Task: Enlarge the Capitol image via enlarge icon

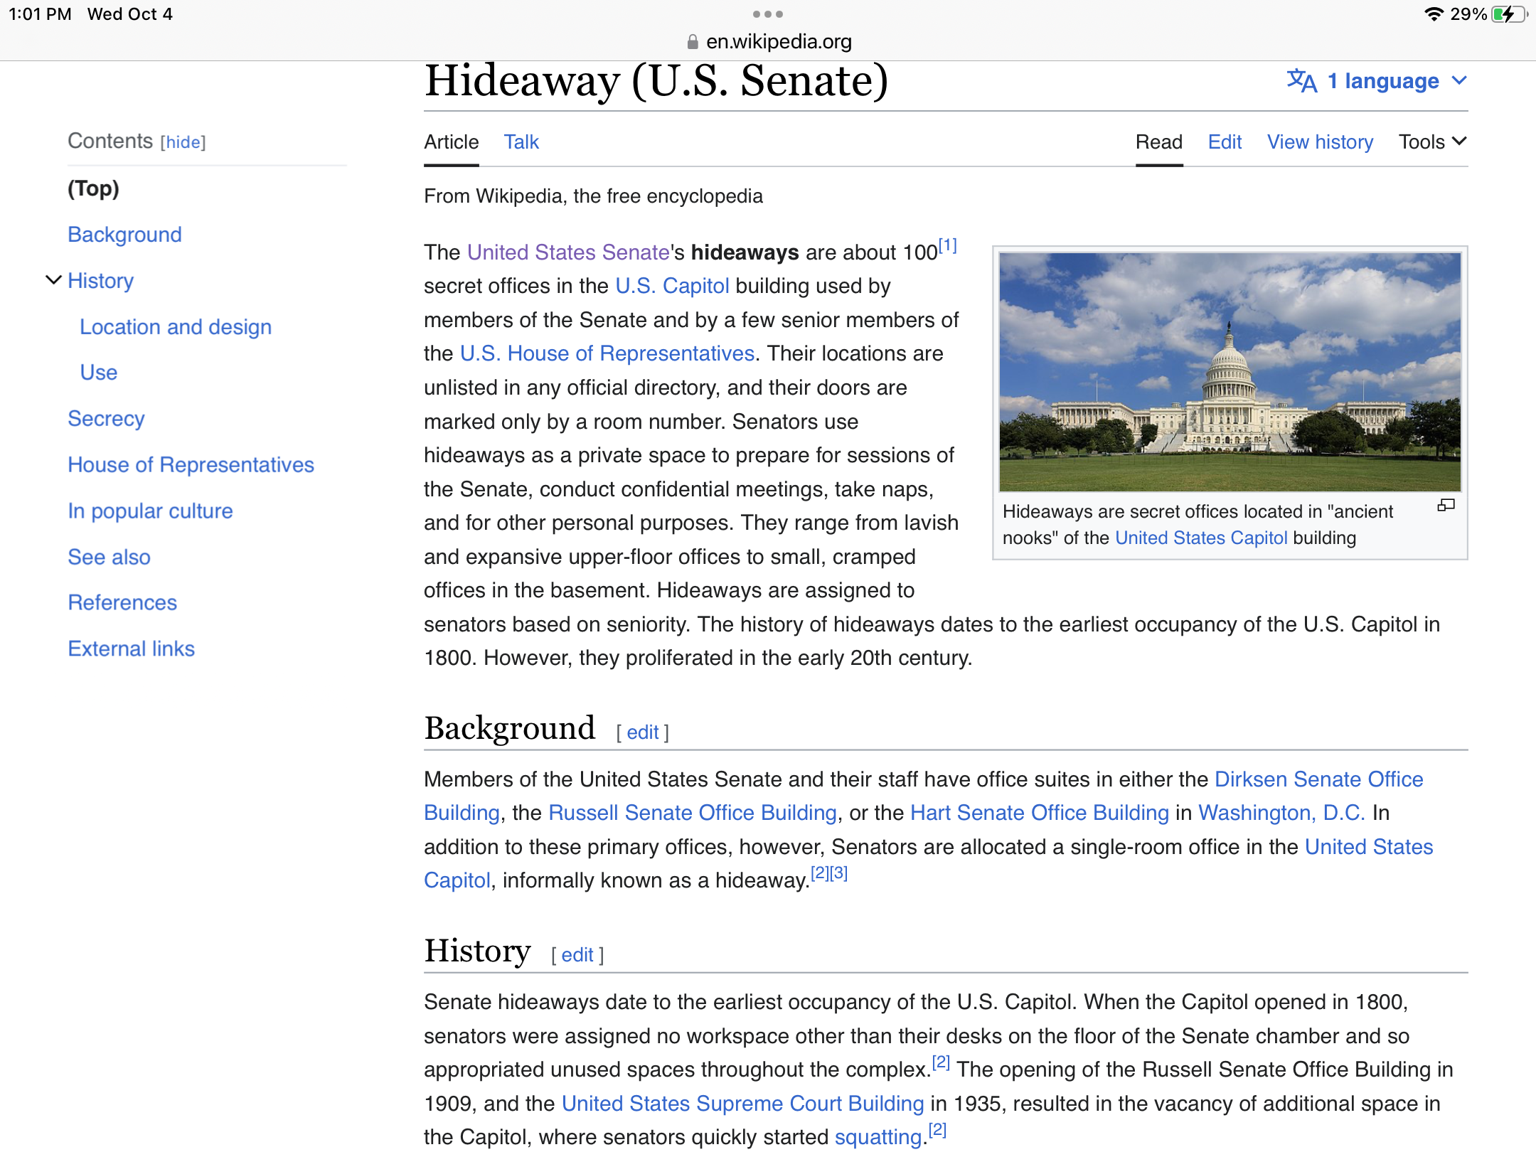Action: 1446,506
